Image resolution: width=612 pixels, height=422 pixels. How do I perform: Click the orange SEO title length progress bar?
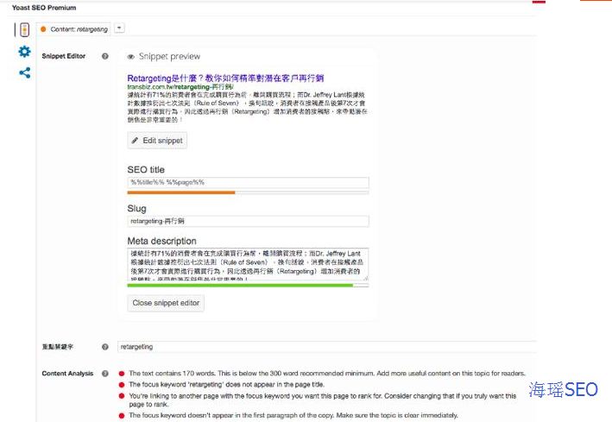181,192
